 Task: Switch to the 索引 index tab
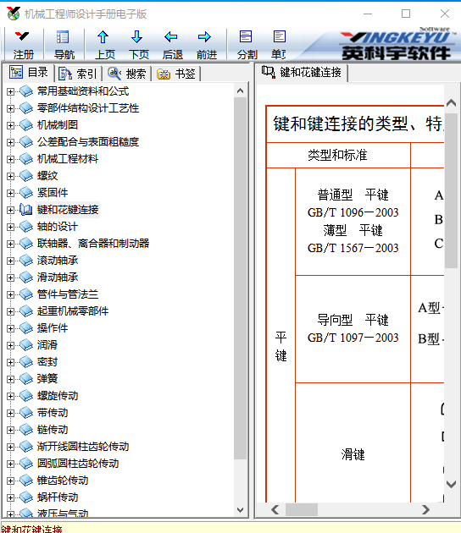click(78, 74)
